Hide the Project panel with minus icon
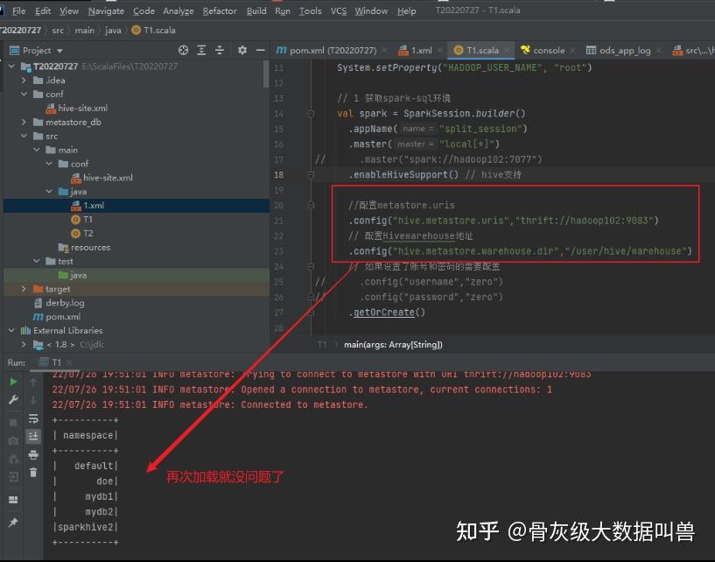This screenshot has width=715, height=562. pos(261,50)
